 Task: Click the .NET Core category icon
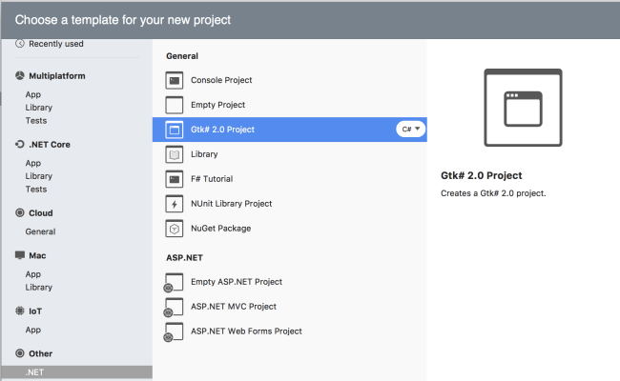point(20,144)
